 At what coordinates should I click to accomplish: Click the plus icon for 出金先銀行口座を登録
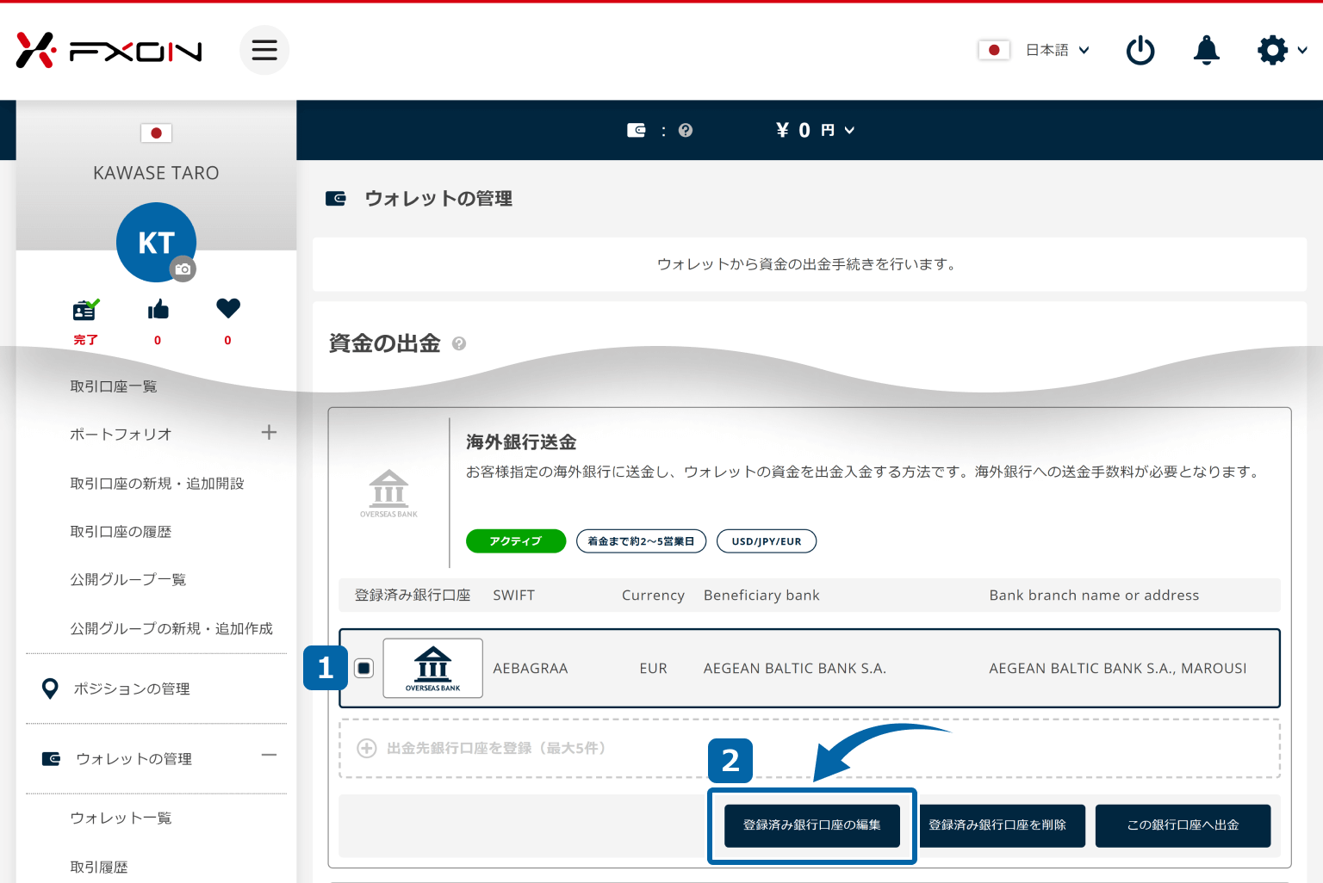367,748
